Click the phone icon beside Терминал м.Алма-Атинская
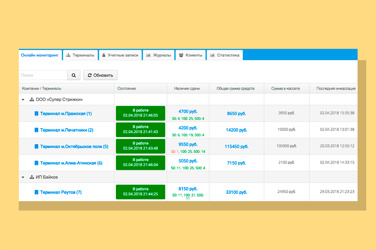Viewport: 376px width, 250px height. tap(36, 163)
